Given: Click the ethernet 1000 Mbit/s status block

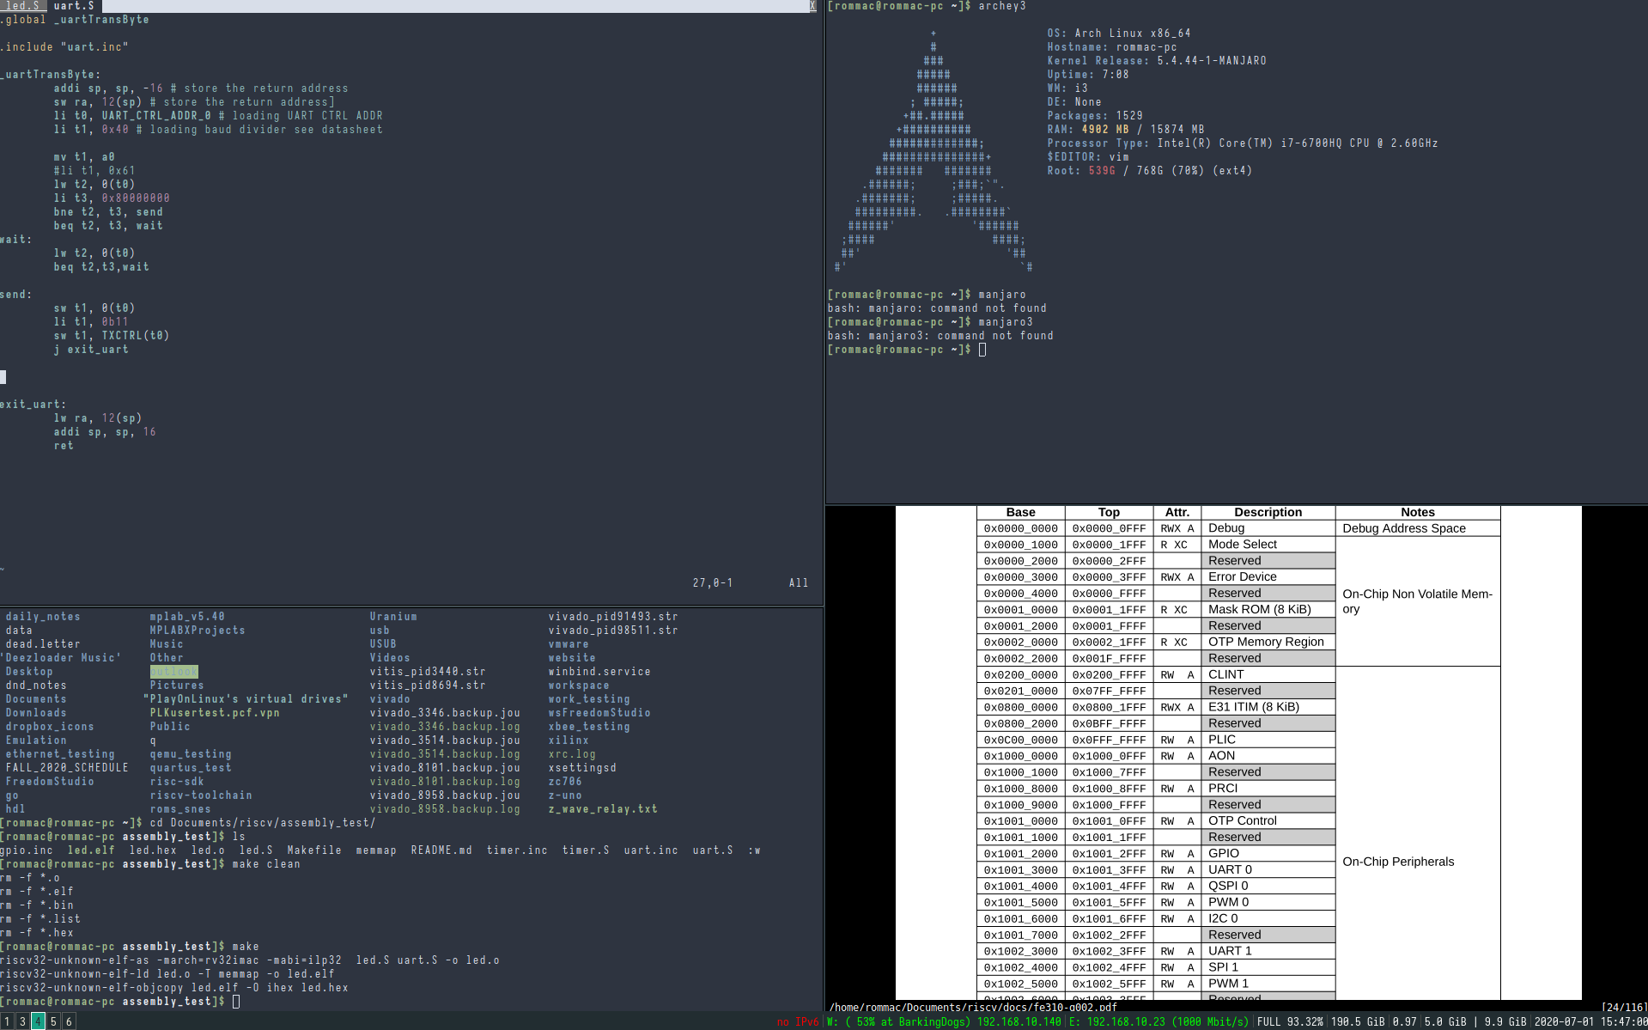Looking at the screenshot, I should pyautogui.click(x=1158, y=1021).
